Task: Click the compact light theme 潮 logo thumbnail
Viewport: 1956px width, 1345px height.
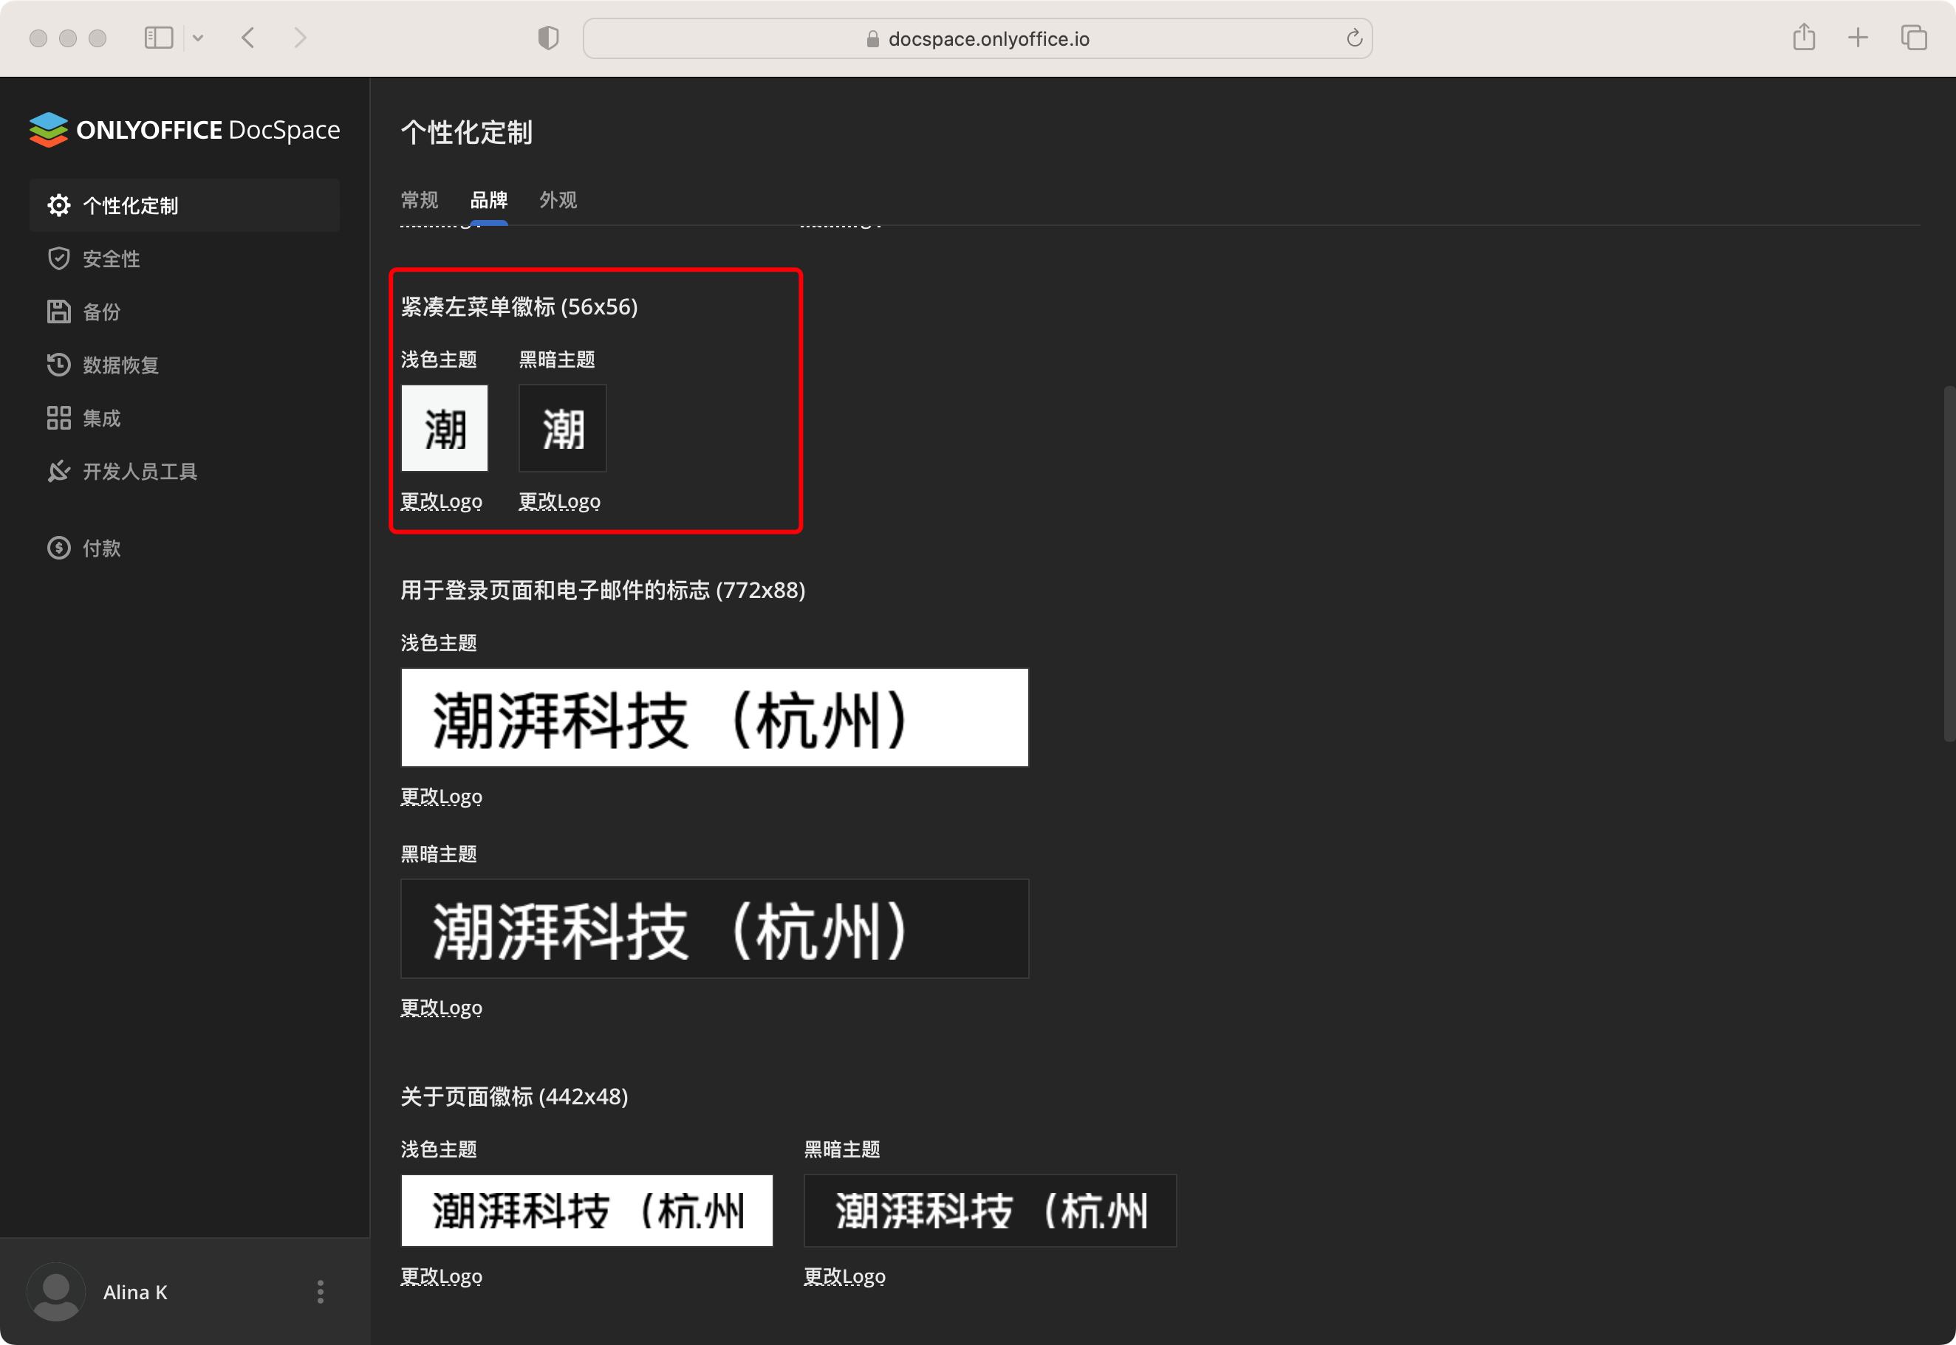Action: pos(445,428)
